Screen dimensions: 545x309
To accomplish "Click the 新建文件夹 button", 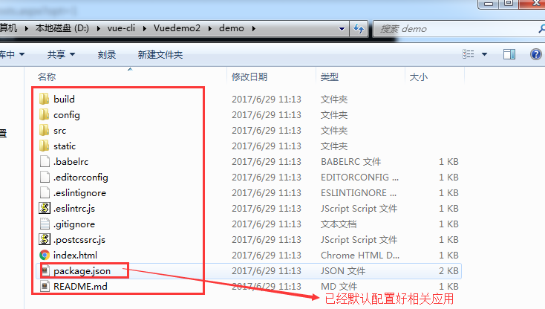I will [x=160, y=54].
